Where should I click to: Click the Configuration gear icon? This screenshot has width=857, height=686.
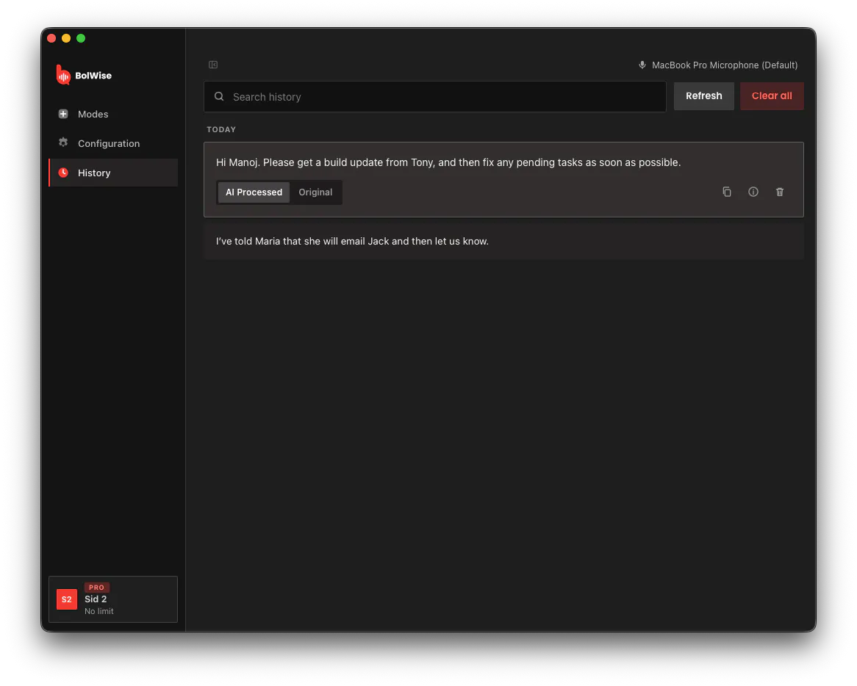[x=63, y=142]
